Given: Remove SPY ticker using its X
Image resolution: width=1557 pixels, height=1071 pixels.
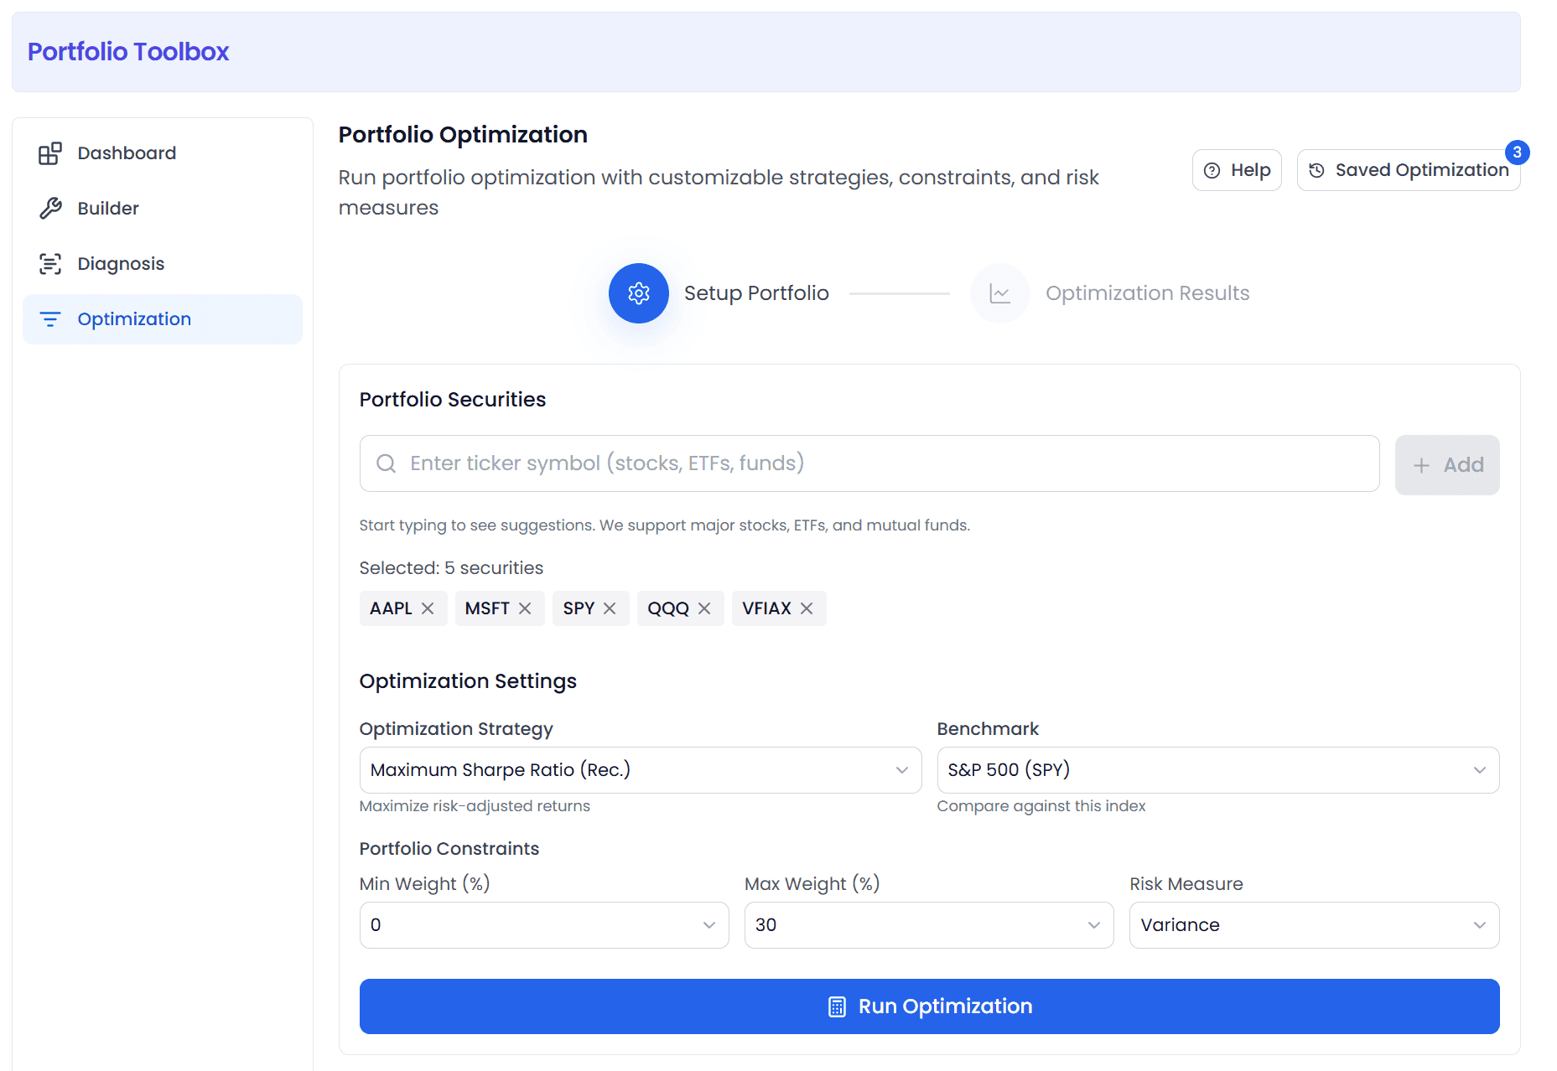Looking at the screenshot, I should (x=610, y=608).
